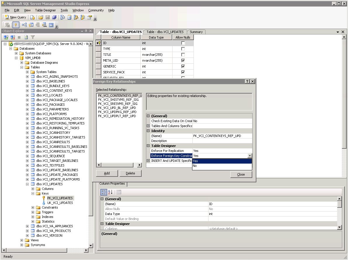Uncheck Allow Nulls for SERVICE_PACK
This screenshot has width=348, height=260.
pos(183,72)
